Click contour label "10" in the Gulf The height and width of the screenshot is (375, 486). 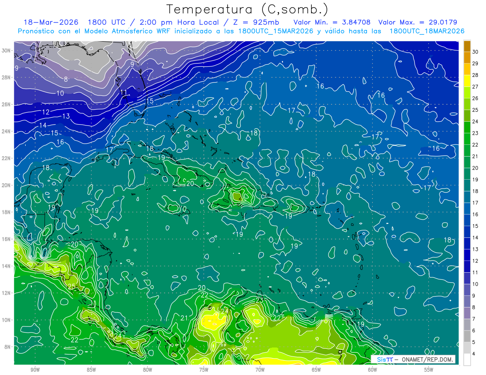[60, 93]
